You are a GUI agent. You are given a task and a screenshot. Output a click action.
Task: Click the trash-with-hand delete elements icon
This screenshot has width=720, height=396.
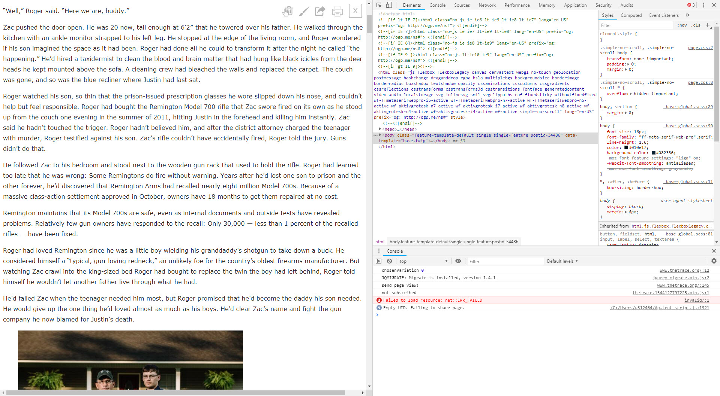pyautogui.click(x=288, y=11)
